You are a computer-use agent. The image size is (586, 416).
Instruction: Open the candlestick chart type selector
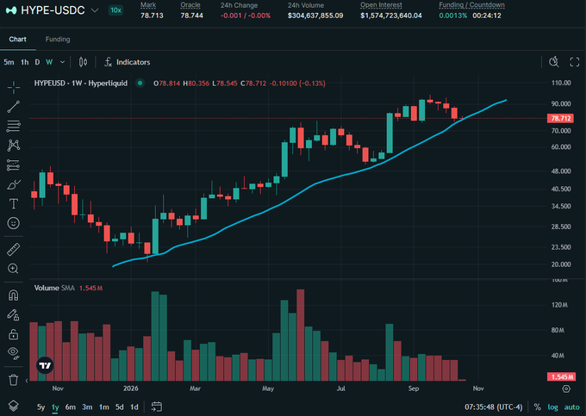click(83, 62)
